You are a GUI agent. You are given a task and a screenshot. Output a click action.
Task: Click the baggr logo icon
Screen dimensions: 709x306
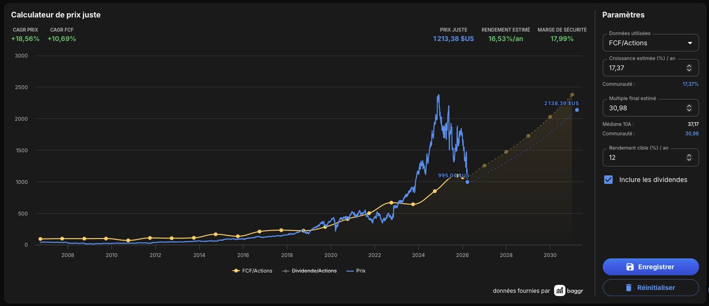tap(559, 290)
